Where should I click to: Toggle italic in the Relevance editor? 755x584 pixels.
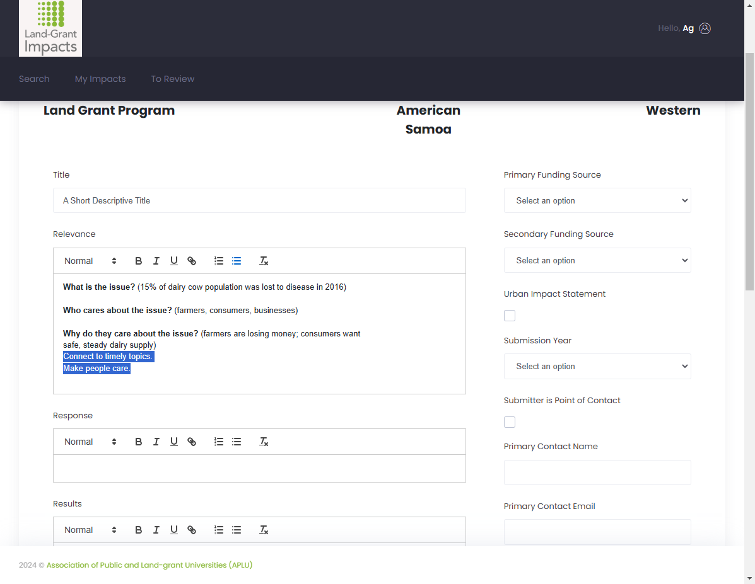(x=156, y=261)
